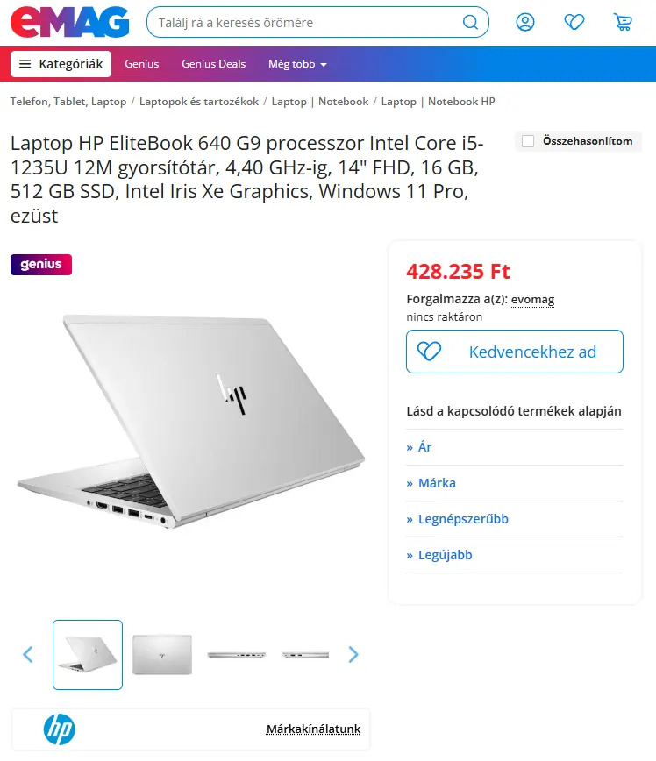This screenshot has width=656, height=761.
Task: Select the second laptop lid thumbnail
Action: 162,654
